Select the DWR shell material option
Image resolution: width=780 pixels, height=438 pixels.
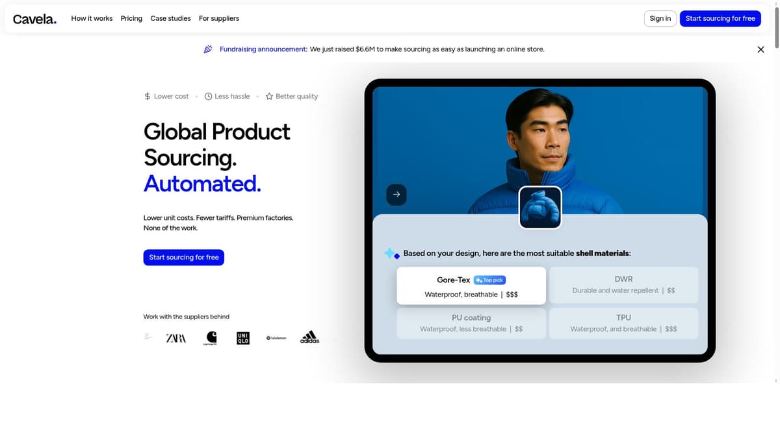[623, 285]
